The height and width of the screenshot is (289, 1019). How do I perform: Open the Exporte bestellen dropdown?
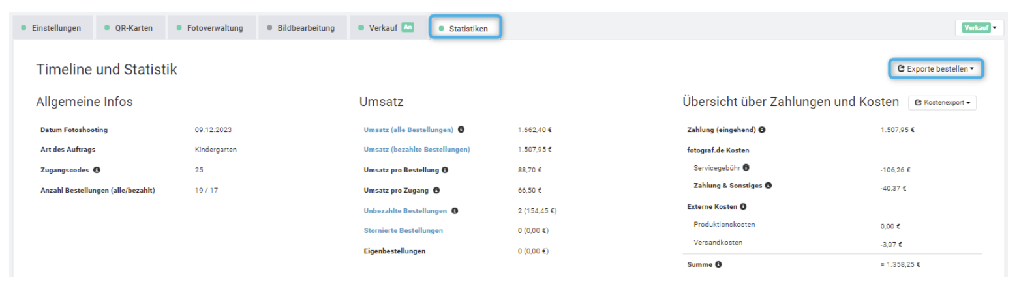tap(936, 68)
